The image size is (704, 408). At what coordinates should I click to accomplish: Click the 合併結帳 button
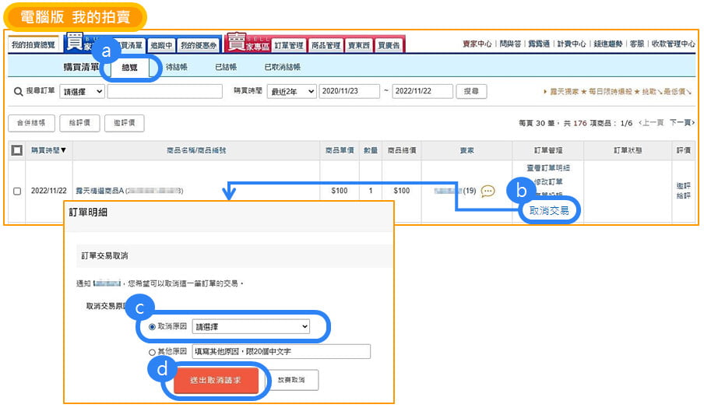click(31, 122)
